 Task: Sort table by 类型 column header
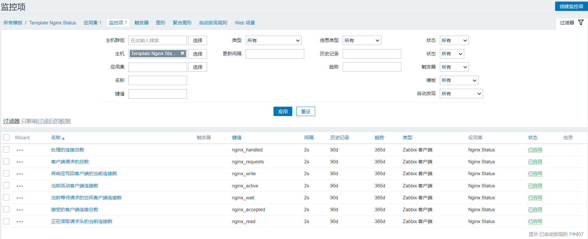pyautogui.click(x=408, y=138)
